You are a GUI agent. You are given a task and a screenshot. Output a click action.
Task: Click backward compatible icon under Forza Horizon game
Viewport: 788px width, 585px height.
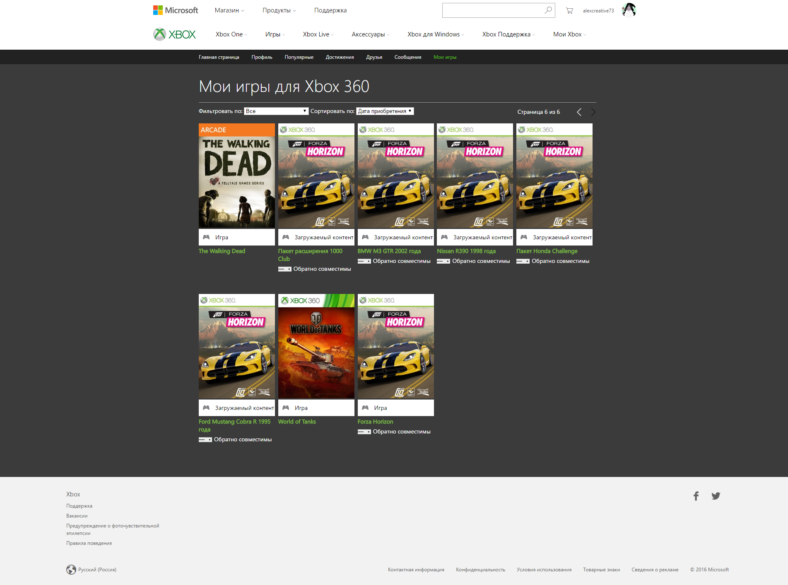[364, 432]
